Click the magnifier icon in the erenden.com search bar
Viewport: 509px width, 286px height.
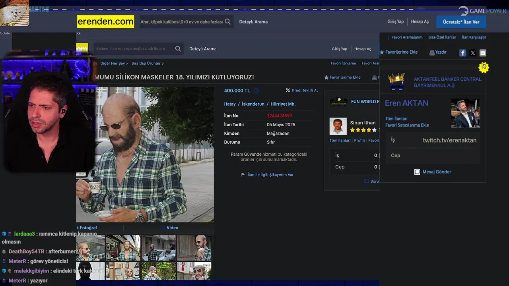[x=227, y=22]
